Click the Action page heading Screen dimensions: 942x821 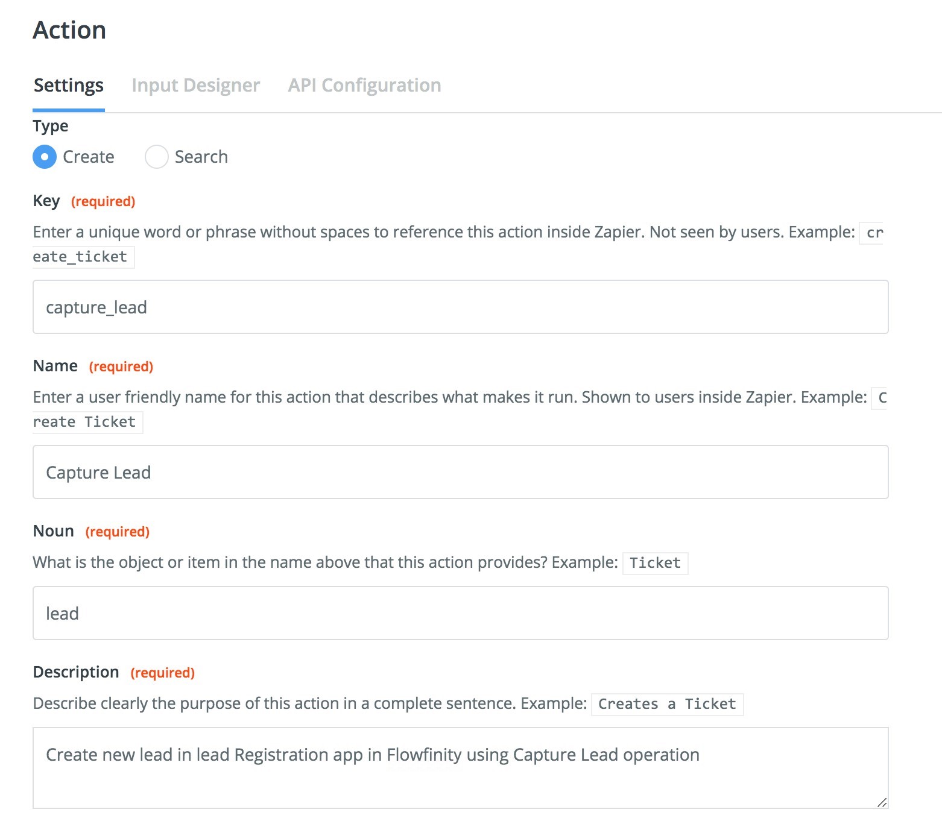(69, 30)
